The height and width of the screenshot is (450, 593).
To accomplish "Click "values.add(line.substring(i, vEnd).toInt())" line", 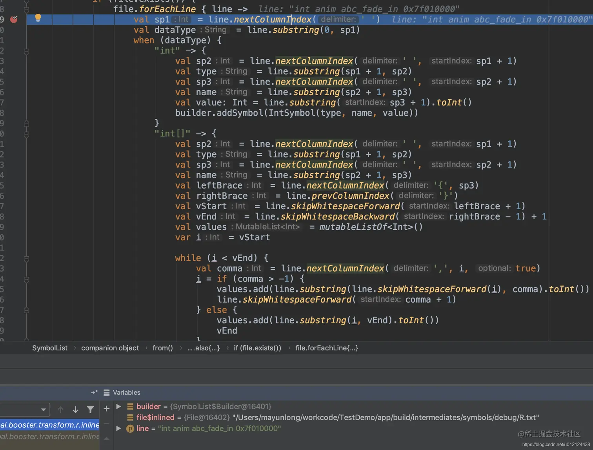I will coord(328,320).
